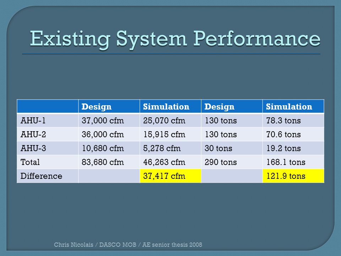Select the 'Simulation' header beside airflow Design

tap(170, 106)
